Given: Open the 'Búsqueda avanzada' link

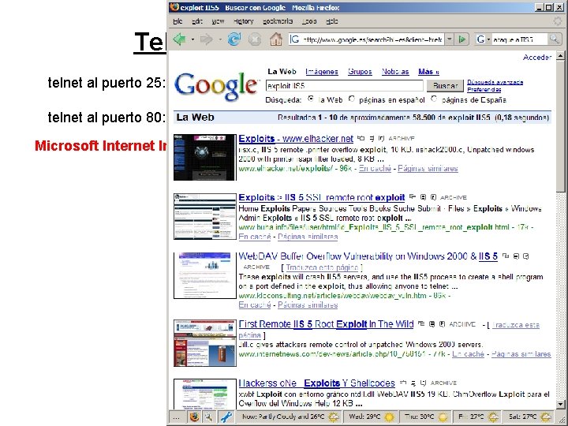Looking at the screenshot, I should click(x=495, y=82).
